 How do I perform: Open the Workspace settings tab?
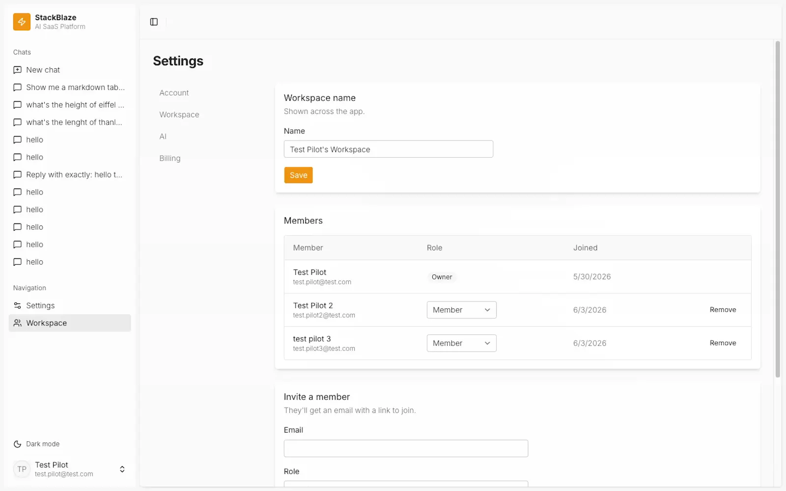(x=179, y=114)
